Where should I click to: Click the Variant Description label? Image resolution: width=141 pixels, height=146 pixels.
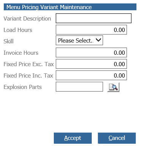click(x=27, y=19)
